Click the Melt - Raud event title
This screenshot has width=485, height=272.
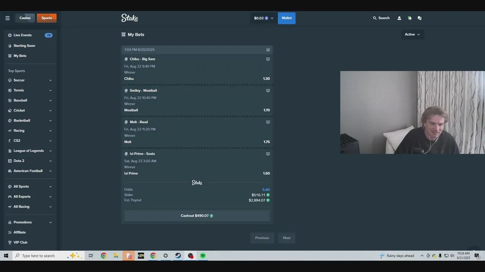tap(139, 122)
